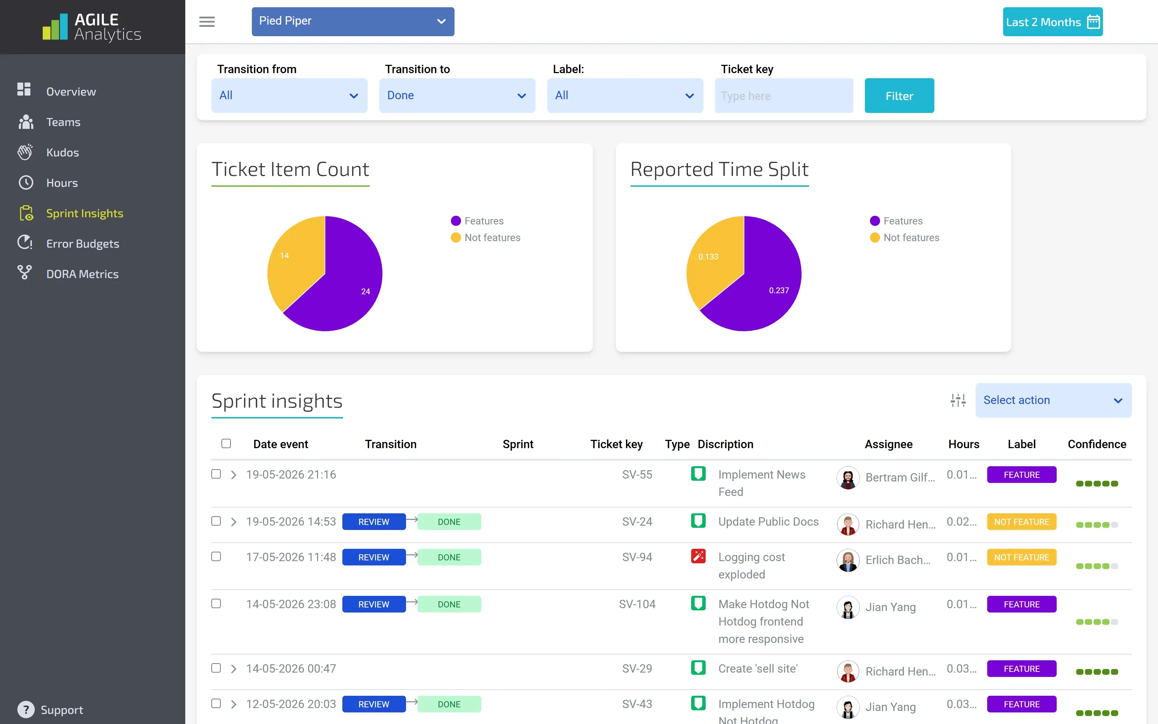
Task: Go to Kudos in sidebar
Action: coord(62,152)
